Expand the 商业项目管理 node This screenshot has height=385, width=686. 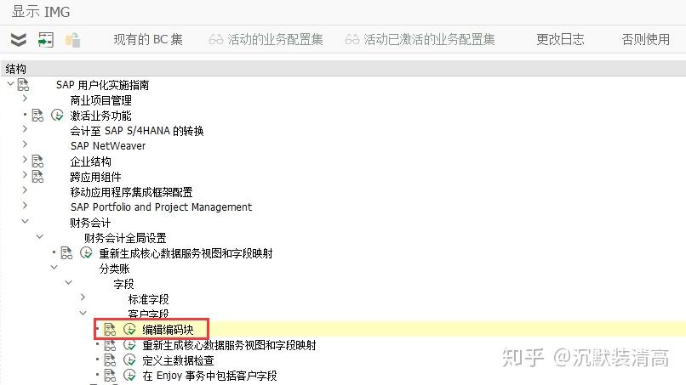click(25, 99)
